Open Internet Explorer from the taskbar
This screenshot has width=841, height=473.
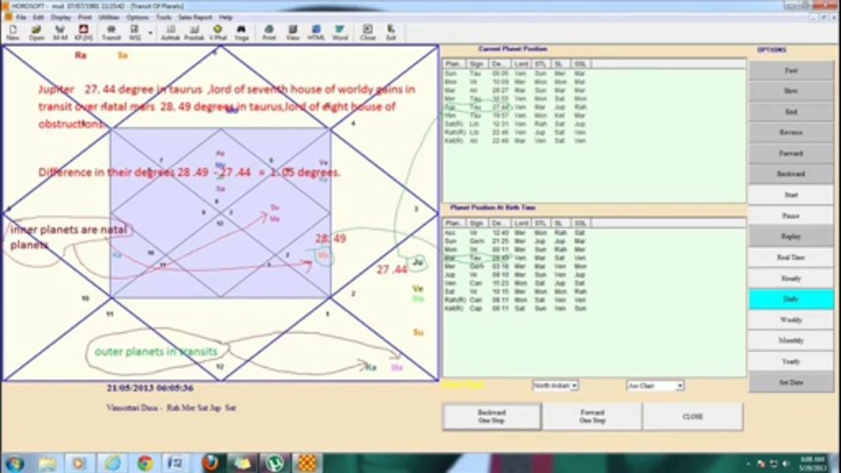[113, 463]
